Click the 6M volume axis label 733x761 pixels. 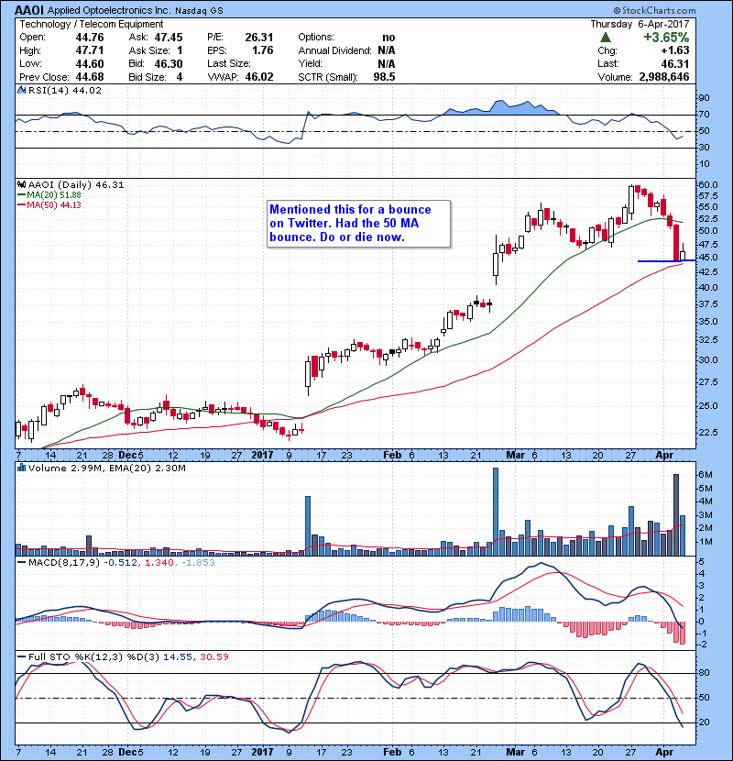[706, 475]
